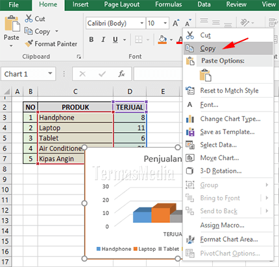Image resolution: width=279 pixels, height=267 pixels.
Task: Select Change Chart Type...
Action: point(228,119)
